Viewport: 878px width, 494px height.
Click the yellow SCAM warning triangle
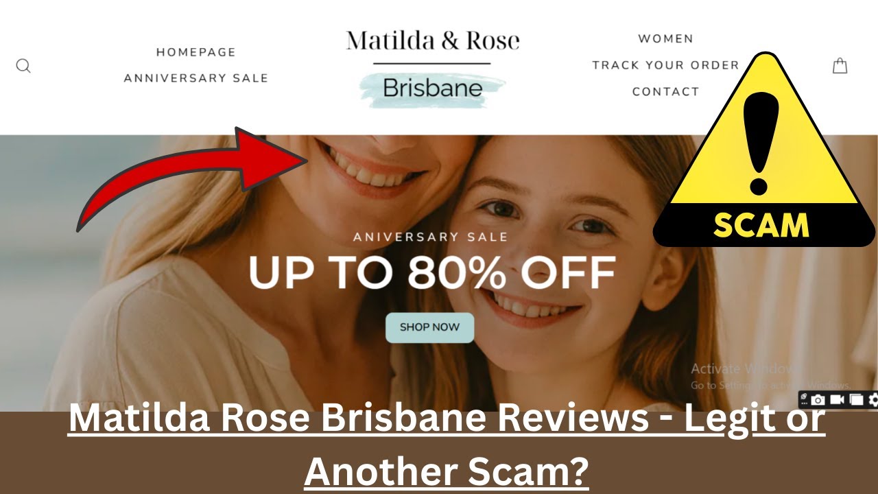click(763, 149)
